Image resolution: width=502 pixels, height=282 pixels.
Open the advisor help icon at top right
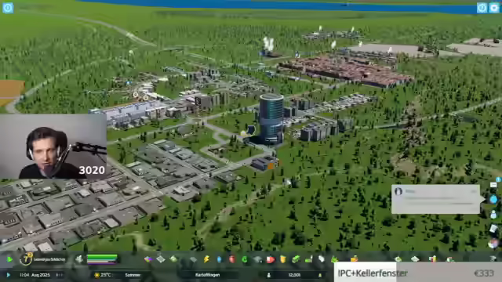click(482, 8)
